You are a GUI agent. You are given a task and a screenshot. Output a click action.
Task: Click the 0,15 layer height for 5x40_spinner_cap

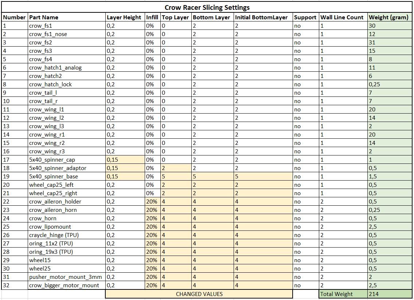pos(125,159)
